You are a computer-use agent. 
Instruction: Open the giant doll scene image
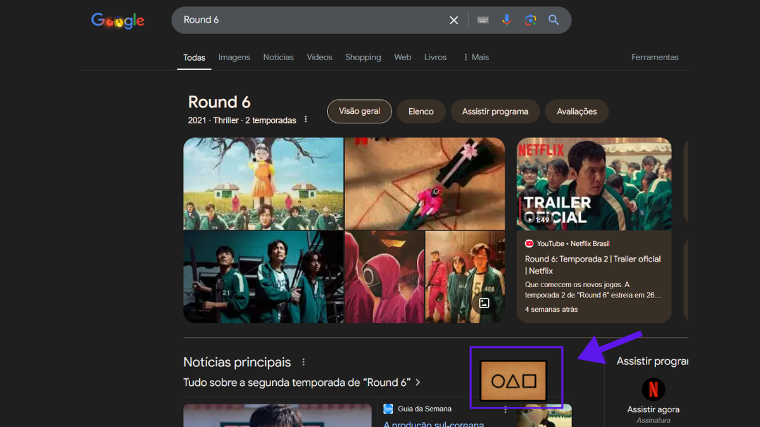tap(263, 183)
